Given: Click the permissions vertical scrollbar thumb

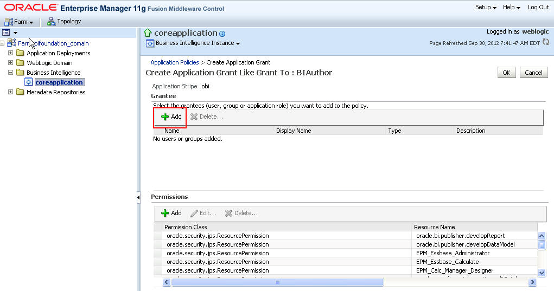Looking at the screenshot, I should tap(542, 245).
